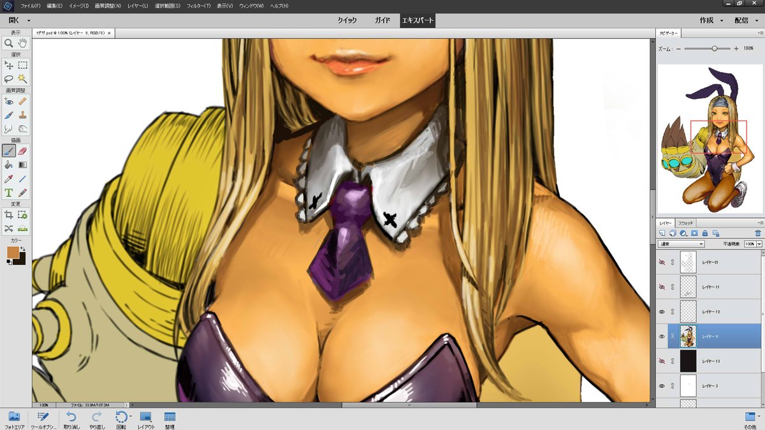Open the 開く dropdown arrow
Screen dimensions: 765x430
[29, 20]
